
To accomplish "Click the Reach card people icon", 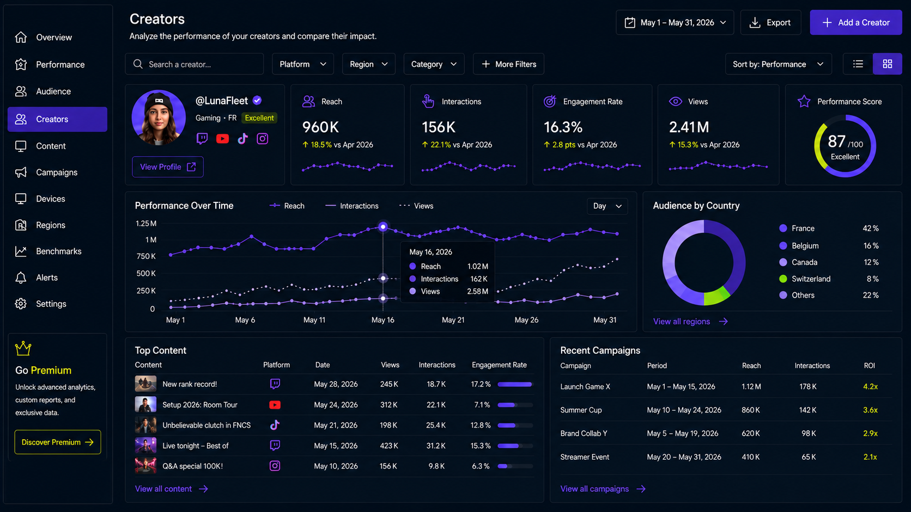I will point(309,101).
